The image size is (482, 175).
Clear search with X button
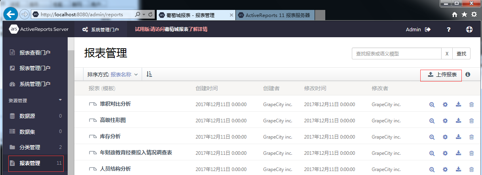point(447,53)
